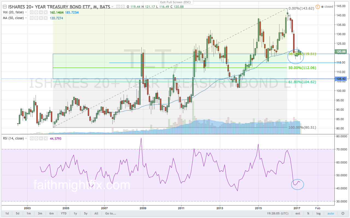
Task: Toggle visibility of the RSI indicator
Action: 32,138
